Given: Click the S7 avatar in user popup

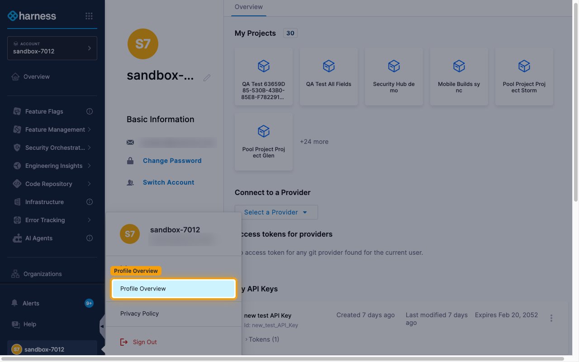Looking at the screenshot, I should 130,234.
